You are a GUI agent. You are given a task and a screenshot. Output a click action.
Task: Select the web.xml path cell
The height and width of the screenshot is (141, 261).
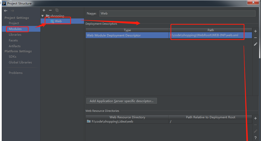(210, 35)
